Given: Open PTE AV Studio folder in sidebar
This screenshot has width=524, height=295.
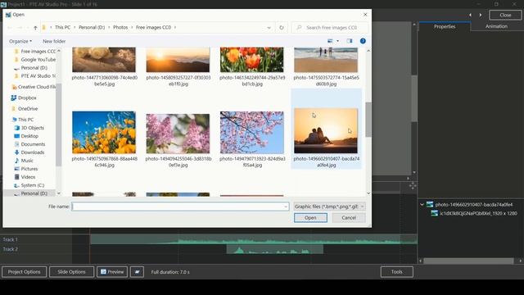Looking at the screenshot, I should pos(34,76).
